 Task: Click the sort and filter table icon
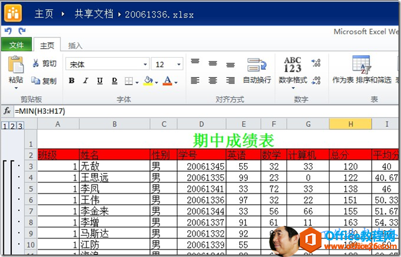click(x=361, y=64)
